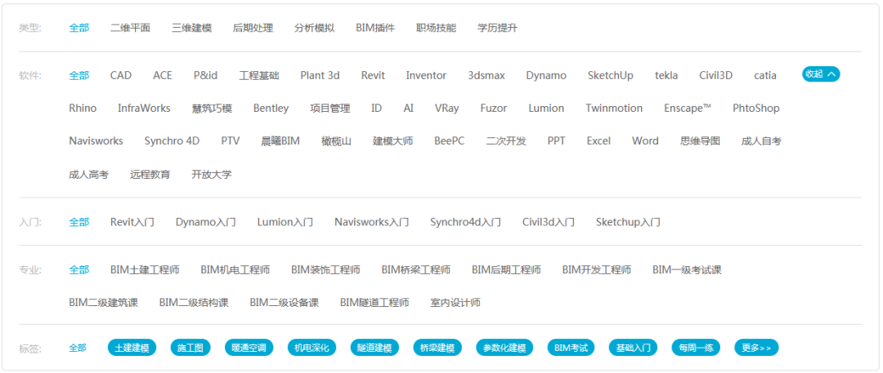883x373 pixels.
Task: Filter by BIM土建工程师 specialty
Action: pos(145,270)
